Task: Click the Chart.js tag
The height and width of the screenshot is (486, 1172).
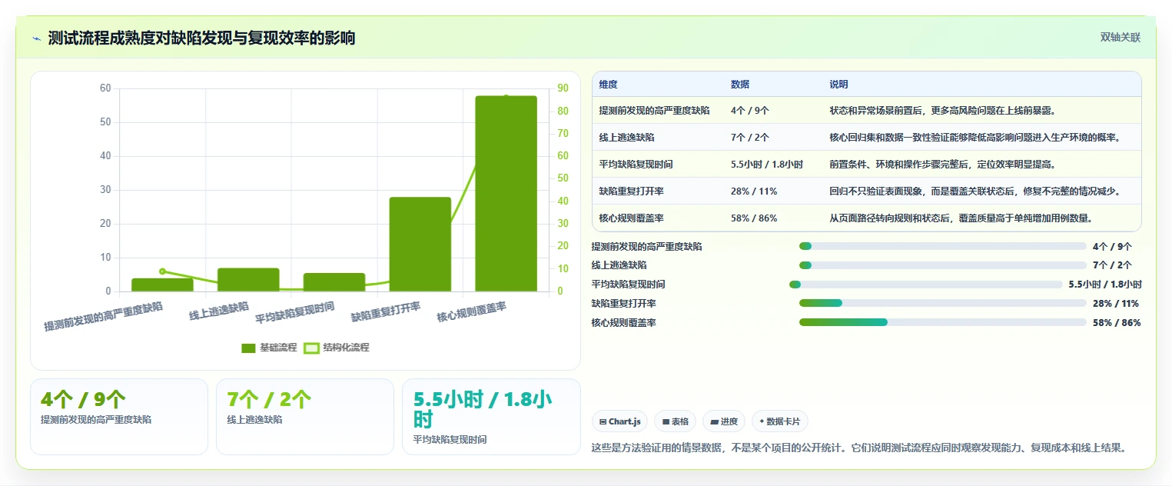Action: click(619, 421)
